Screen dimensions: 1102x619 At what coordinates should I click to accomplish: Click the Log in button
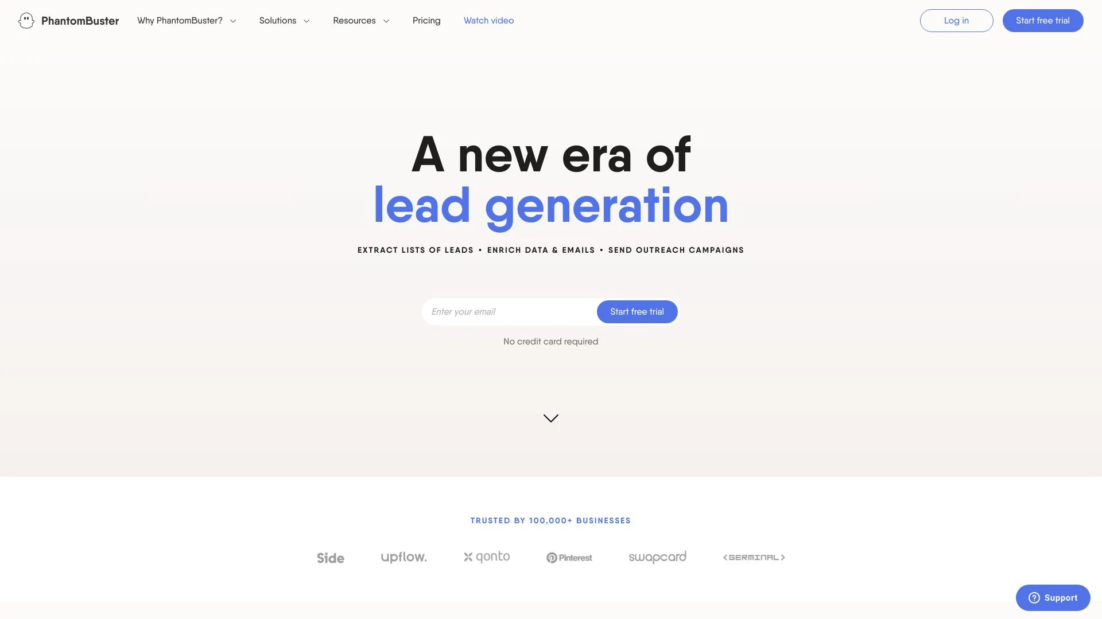pos(956,21)
